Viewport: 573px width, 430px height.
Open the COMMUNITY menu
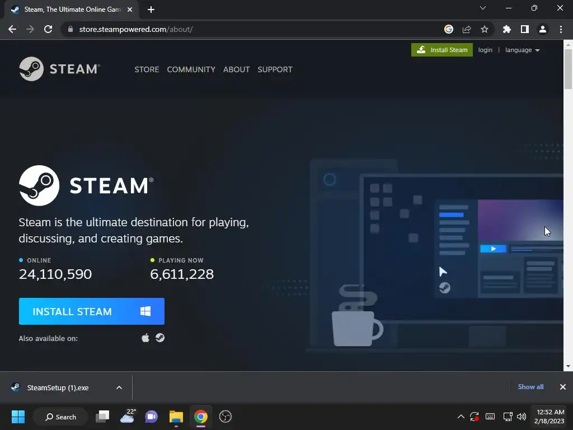[191, 69]
